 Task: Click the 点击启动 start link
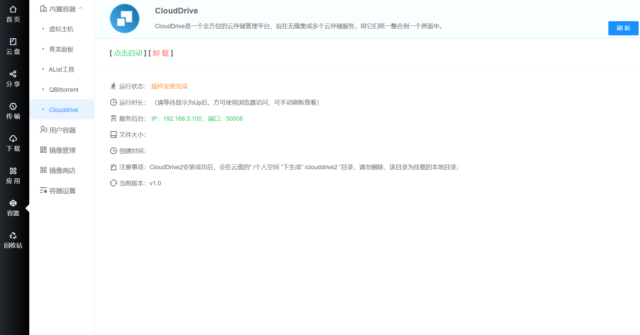[128, 53]
